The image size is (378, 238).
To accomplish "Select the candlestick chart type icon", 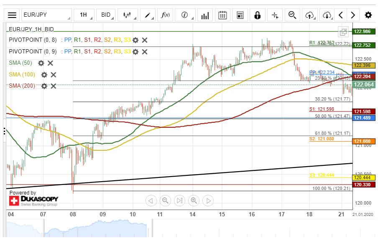I will coord(127,15).
